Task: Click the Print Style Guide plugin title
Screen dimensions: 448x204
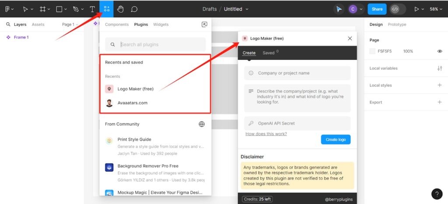Action: click(x=134, y=139)
